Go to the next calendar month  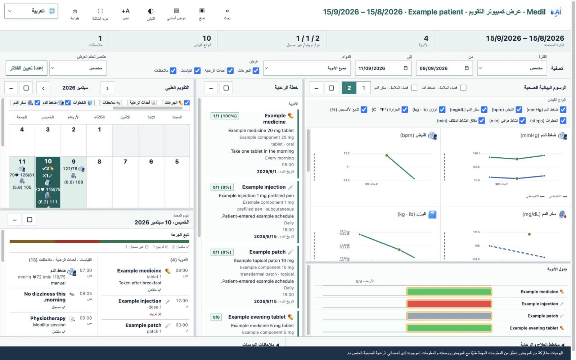tap(43, 88)
